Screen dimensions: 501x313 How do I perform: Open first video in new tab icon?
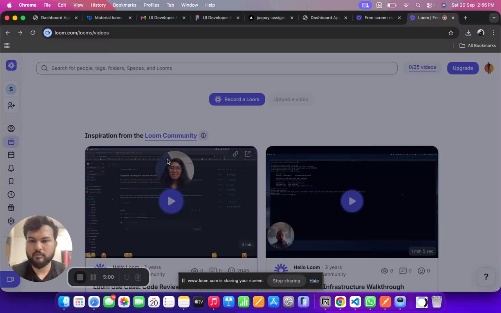point(248,154)
